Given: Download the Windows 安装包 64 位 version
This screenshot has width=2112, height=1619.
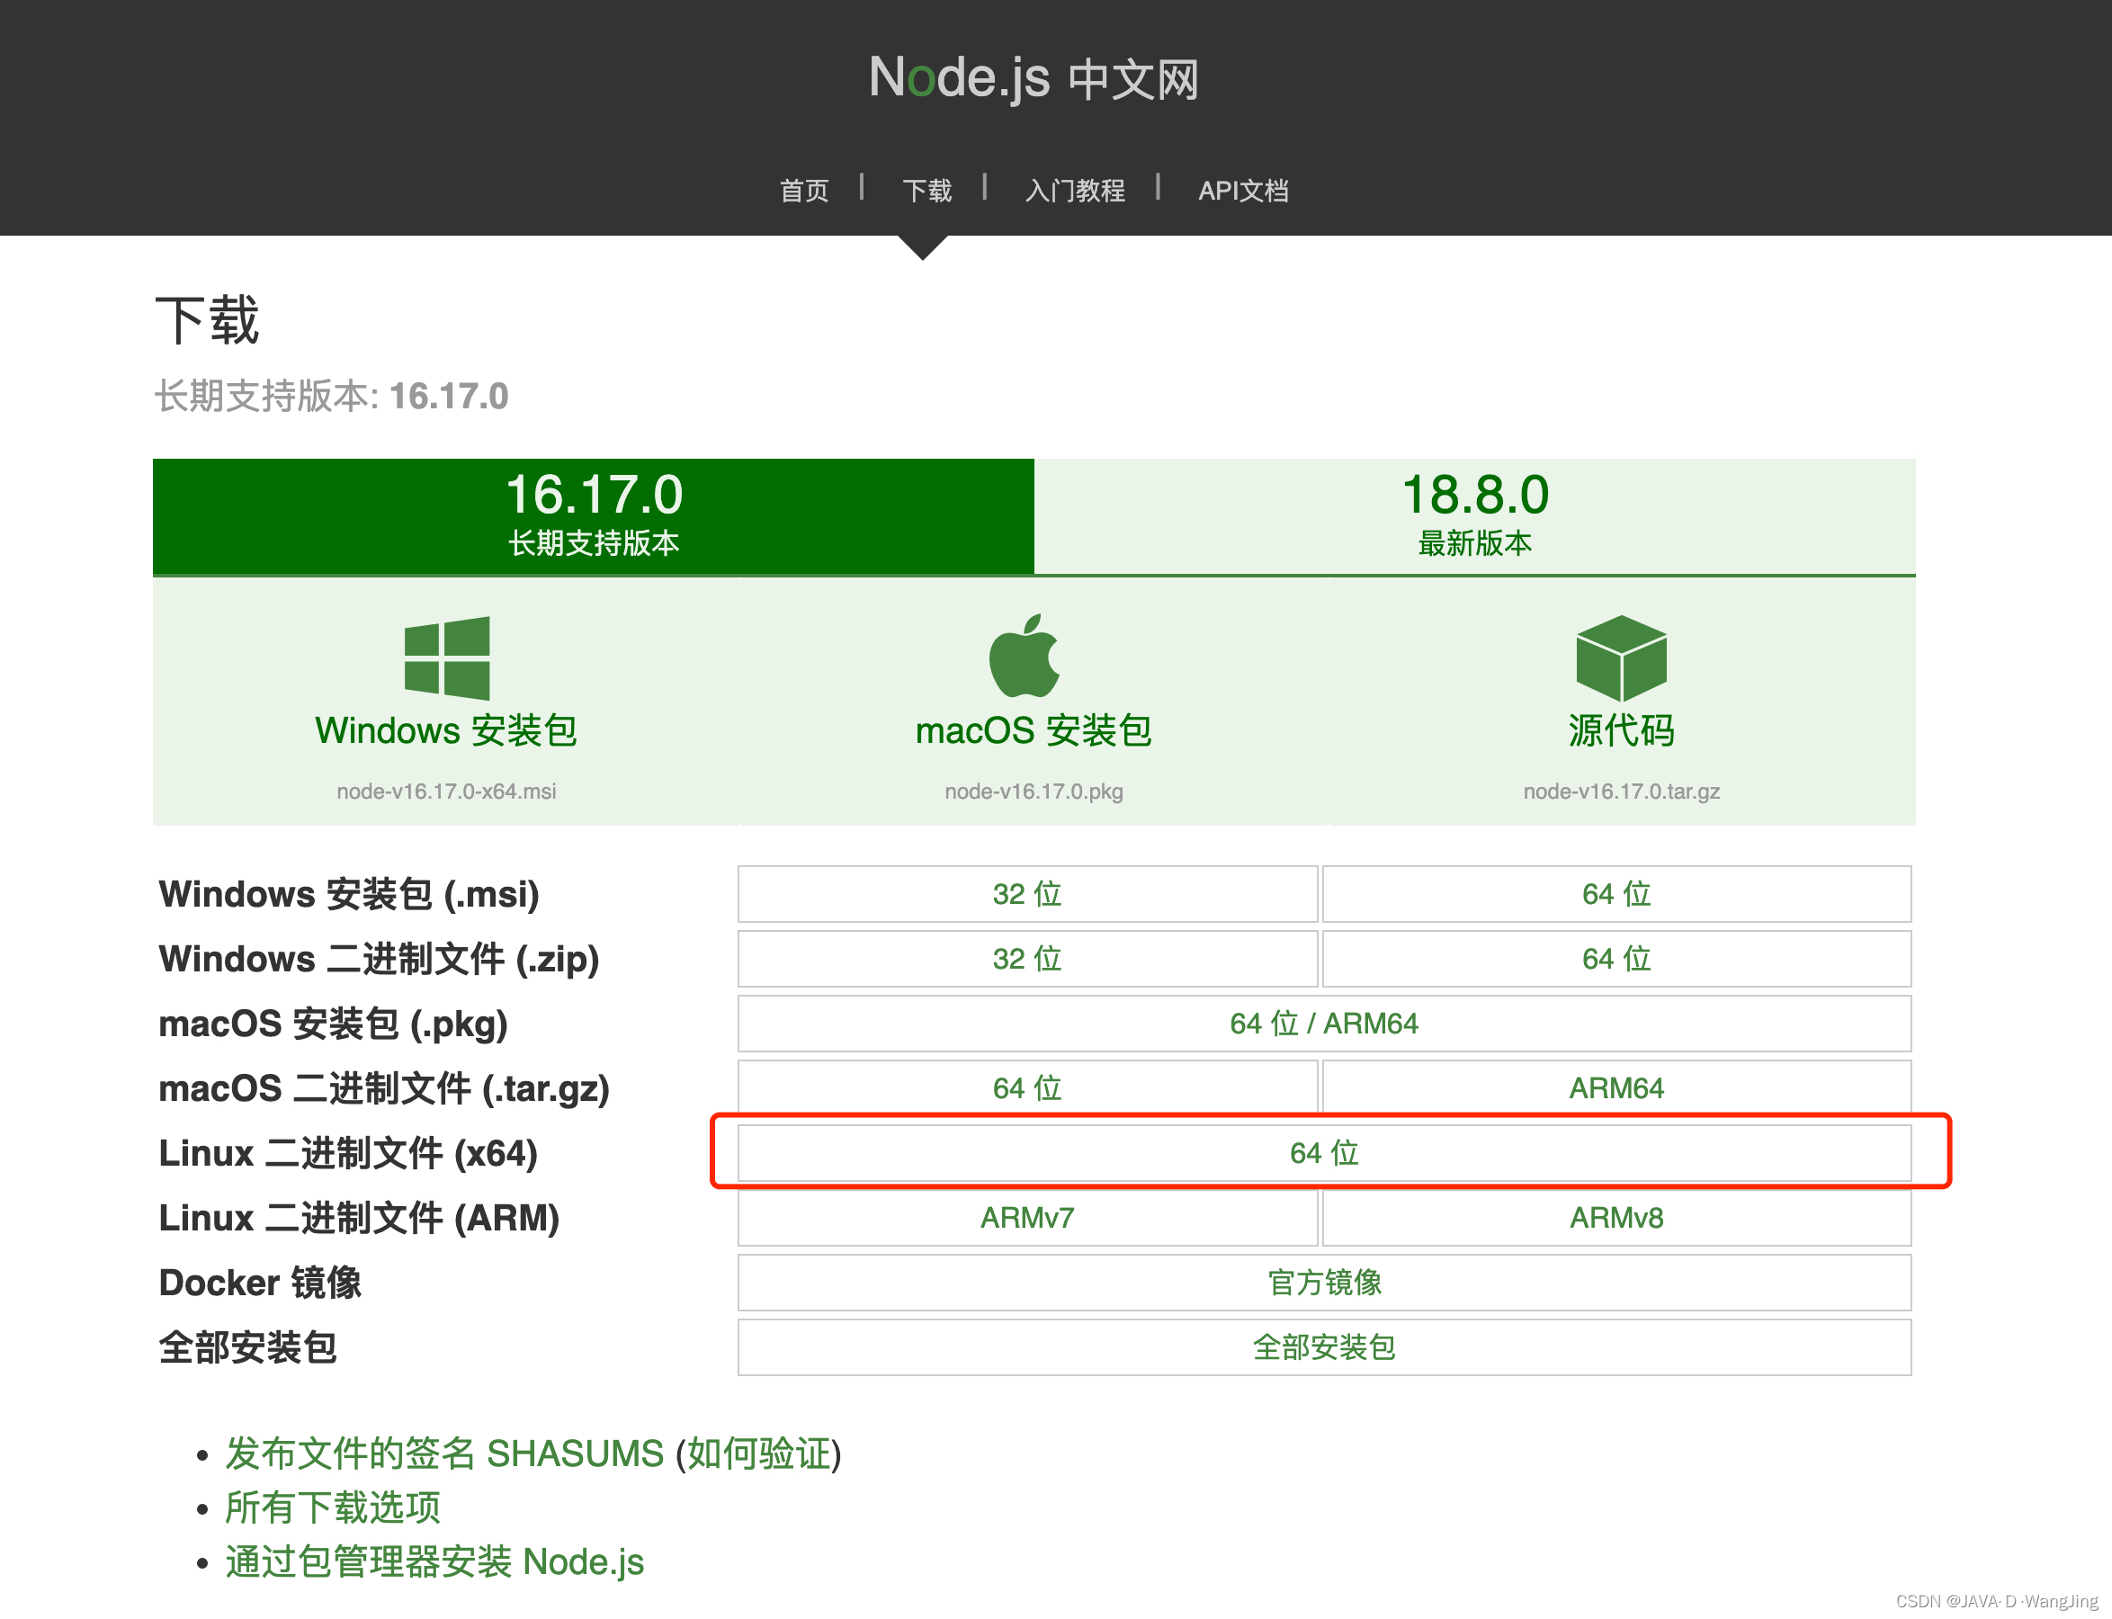Looking at the screenshot, I should (1615, 894).
